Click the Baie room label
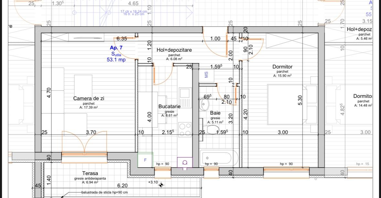The width and height of the screenshot is (381, 198). pos(215,113)
